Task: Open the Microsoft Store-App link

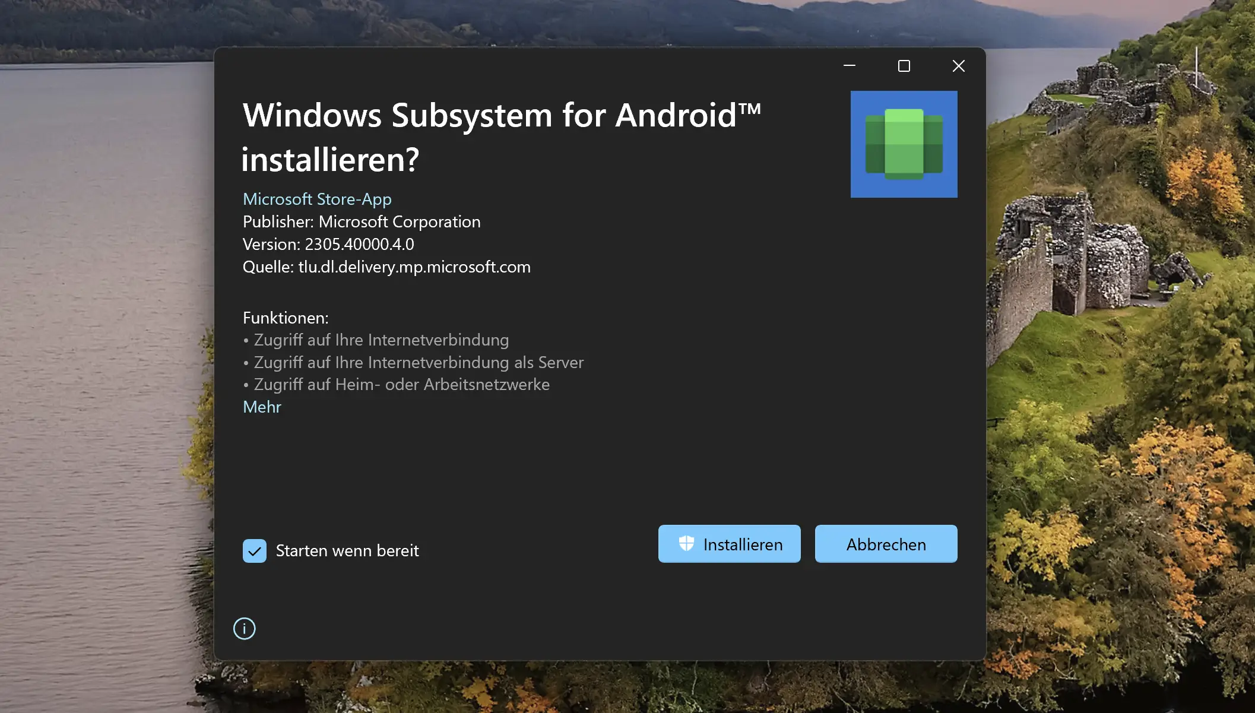Action: pyautogui.click(x=317, y=199)
